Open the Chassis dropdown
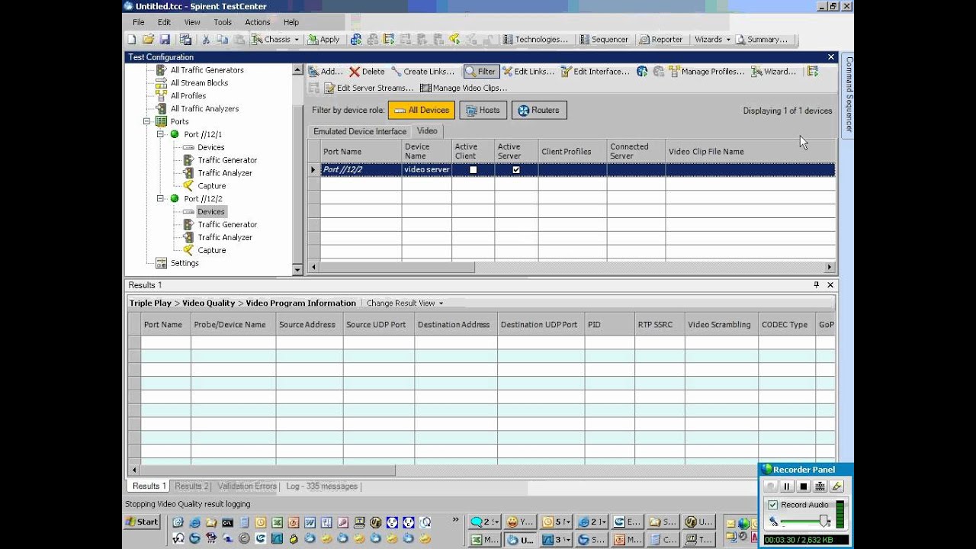This screenshot has width=976, height=549. (275, 40)
